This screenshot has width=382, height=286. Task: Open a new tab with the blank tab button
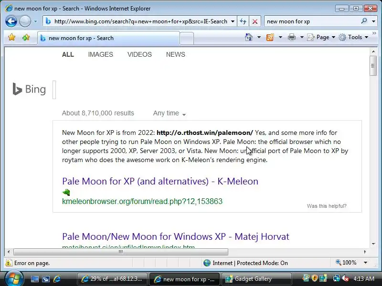(x=187, y=38)
